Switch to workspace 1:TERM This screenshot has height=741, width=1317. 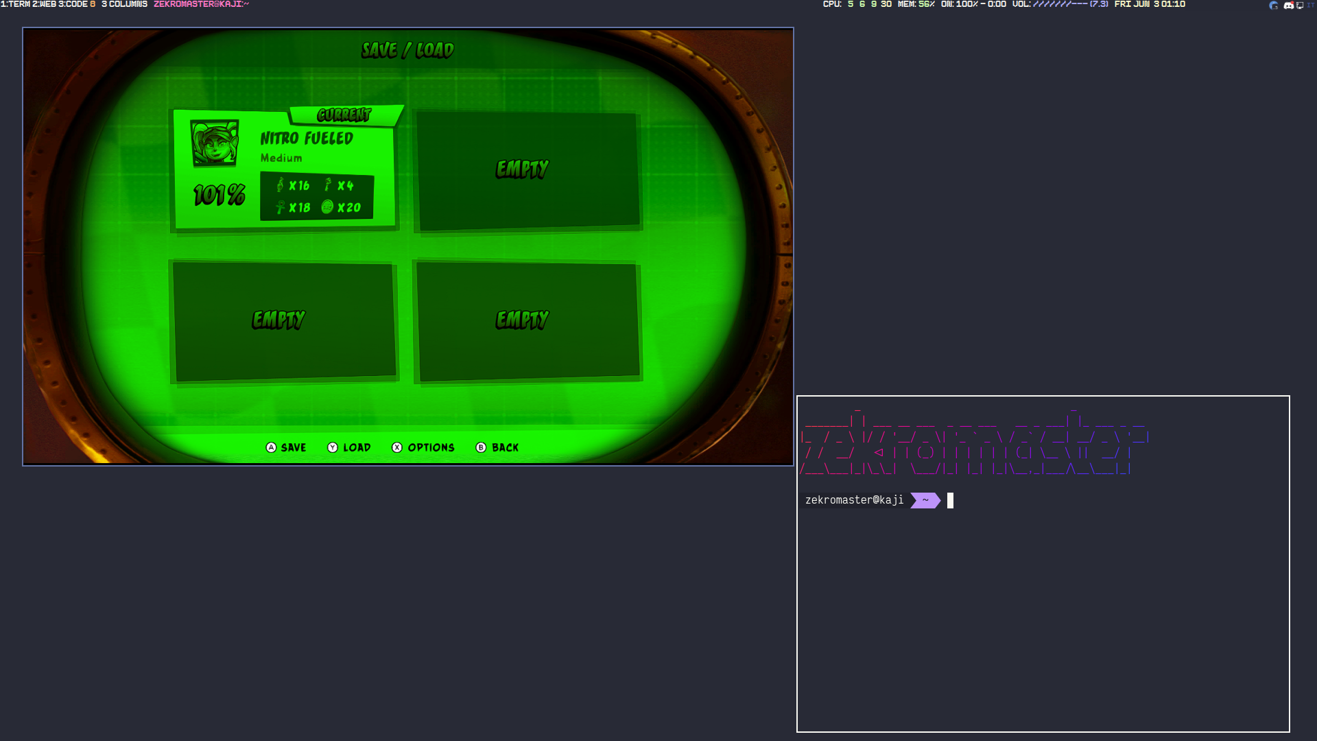(15, 4)
